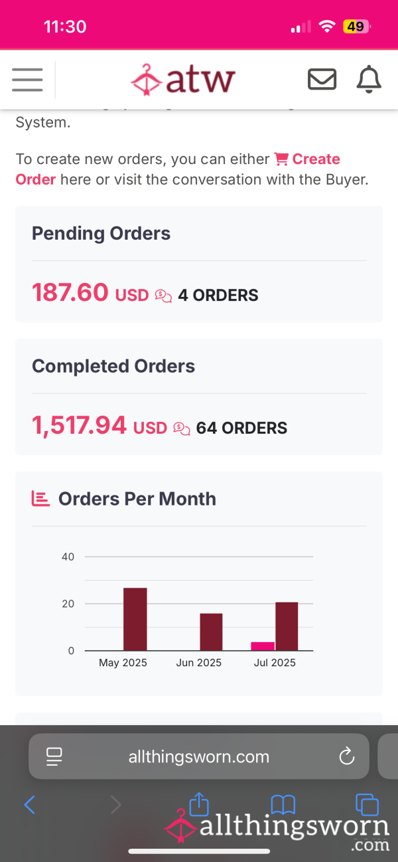The width and height of the screenshot is (398, 862).
Task: Select the dark Jul 2025 bar
Action: (287, 626)
